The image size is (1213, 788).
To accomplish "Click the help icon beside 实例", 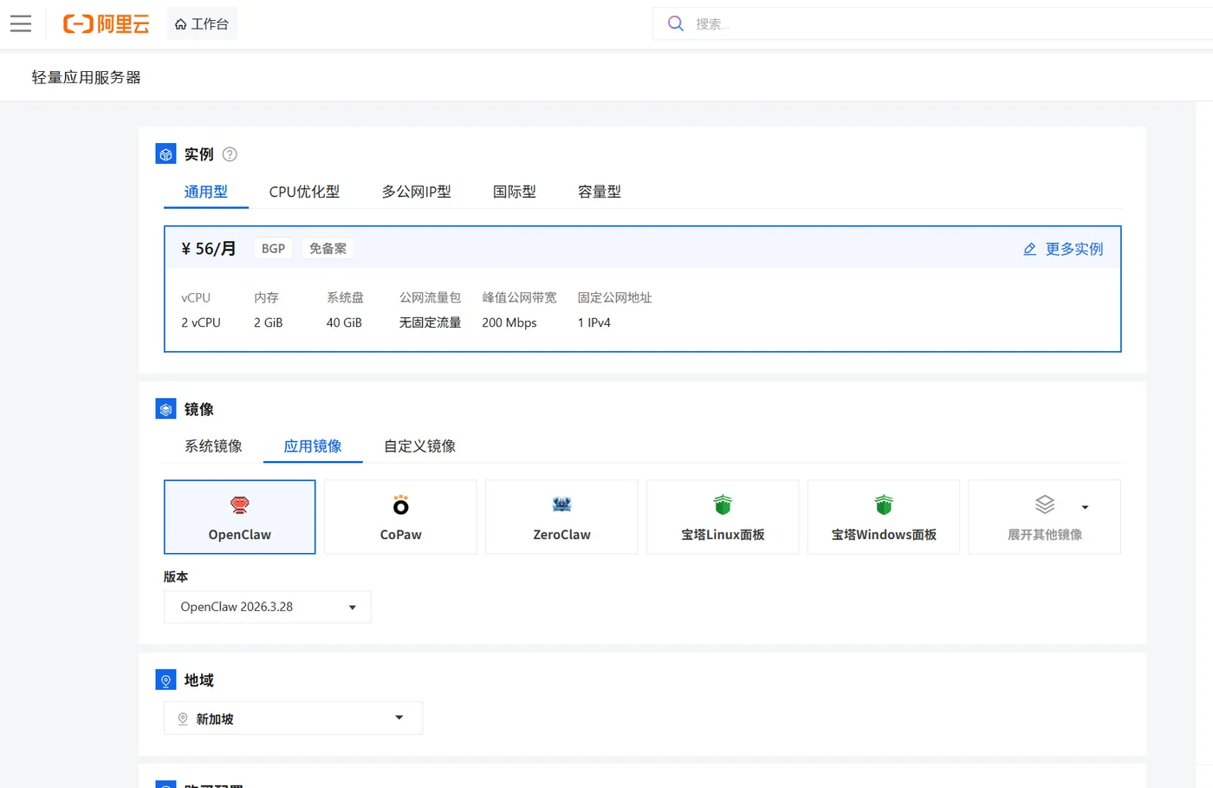I will 230,154.
